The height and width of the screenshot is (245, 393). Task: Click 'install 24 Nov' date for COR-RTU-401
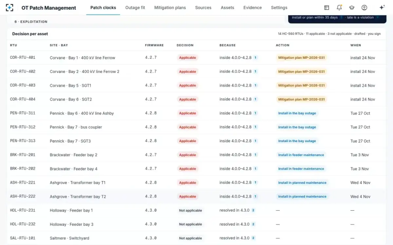[x=363, y=58]
